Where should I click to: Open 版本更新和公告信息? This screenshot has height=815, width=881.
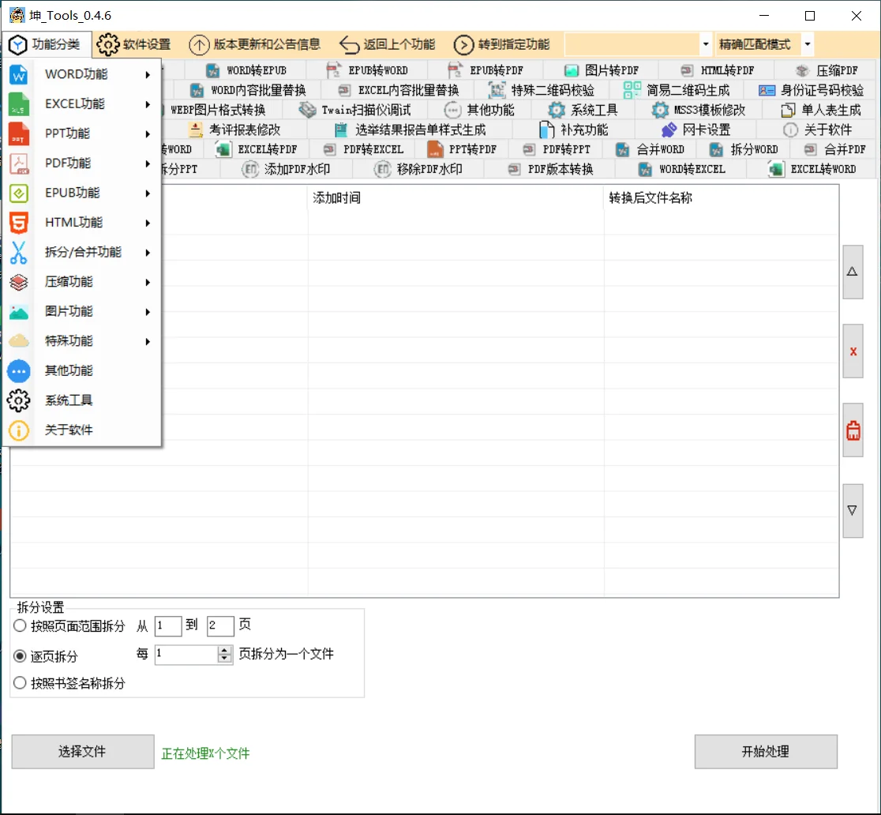(254, 44)
